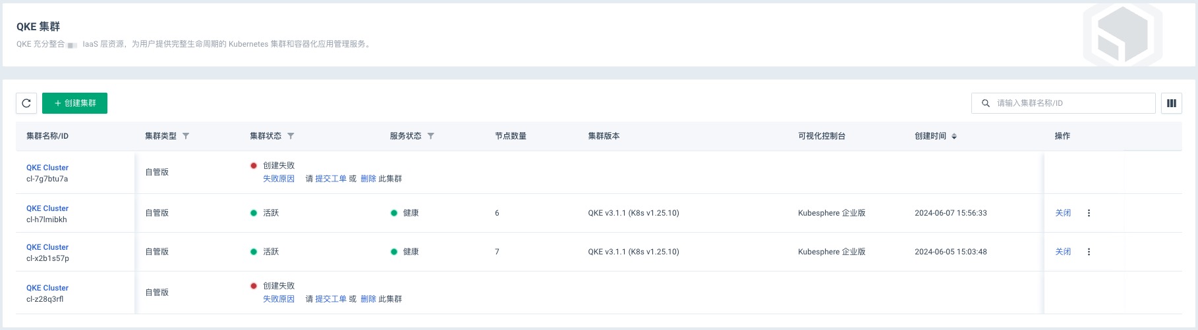
Task: View failure reason for cl-7g7btu7a
Action: click(279, 179)
